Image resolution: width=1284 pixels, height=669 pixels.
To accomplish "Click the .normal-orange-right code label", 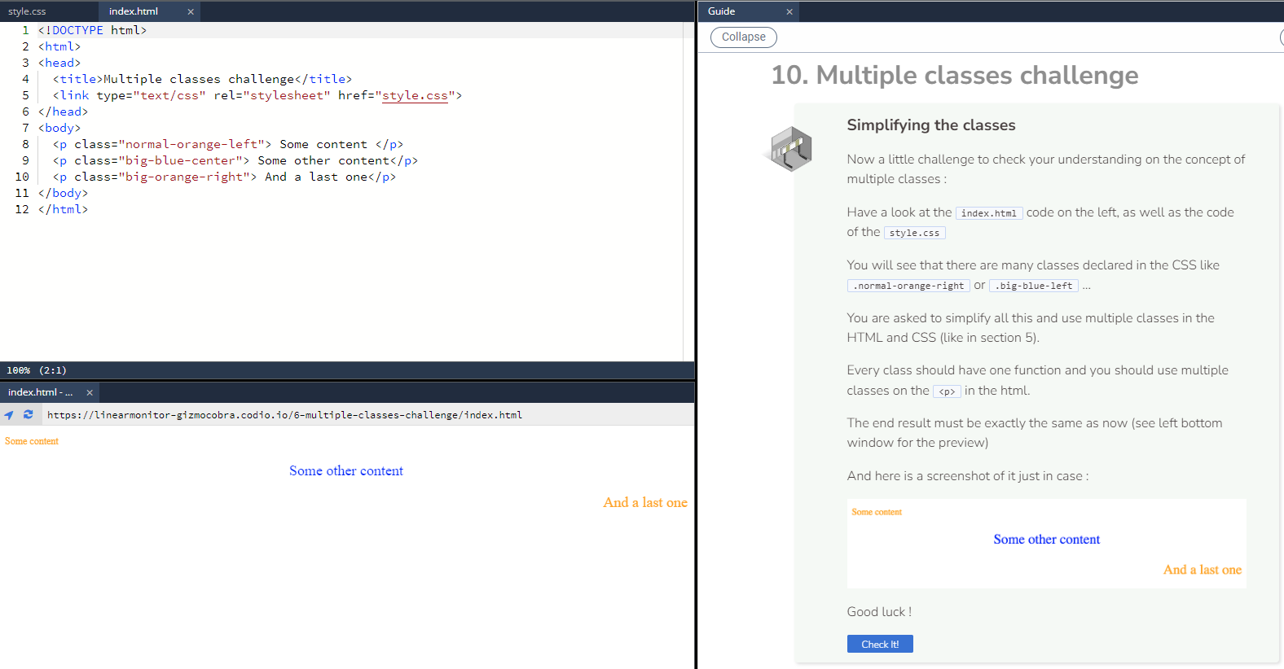I will [908, 286].
